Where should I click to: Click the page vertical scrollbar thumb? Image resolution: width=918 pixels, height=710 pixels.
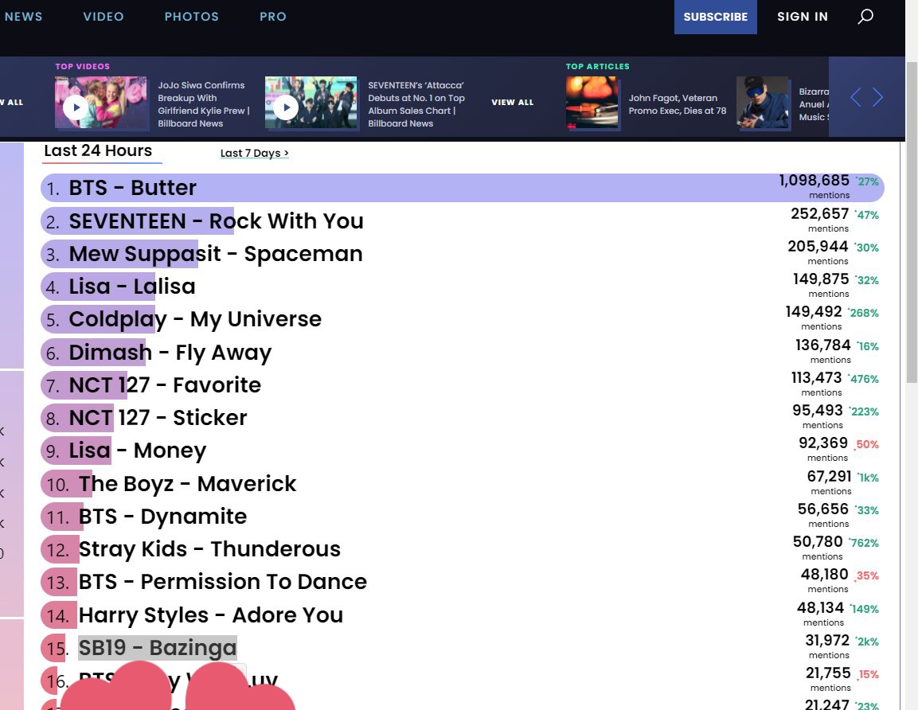pyautogui.click(x=912, y=221)
